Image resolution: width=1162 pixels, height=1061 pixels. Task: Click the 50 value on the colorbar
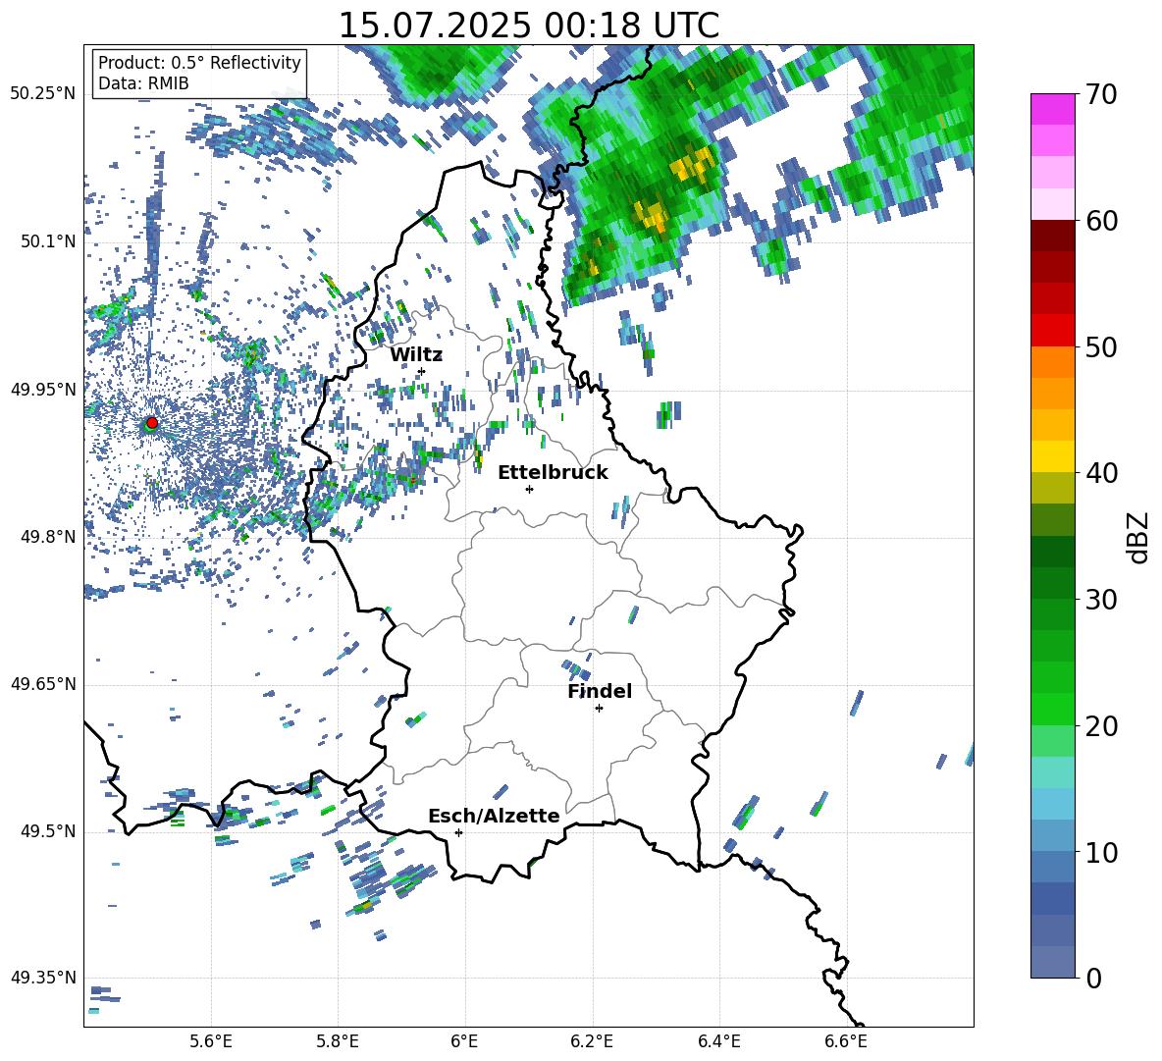pyautogui.click(x=1101, y=347)
